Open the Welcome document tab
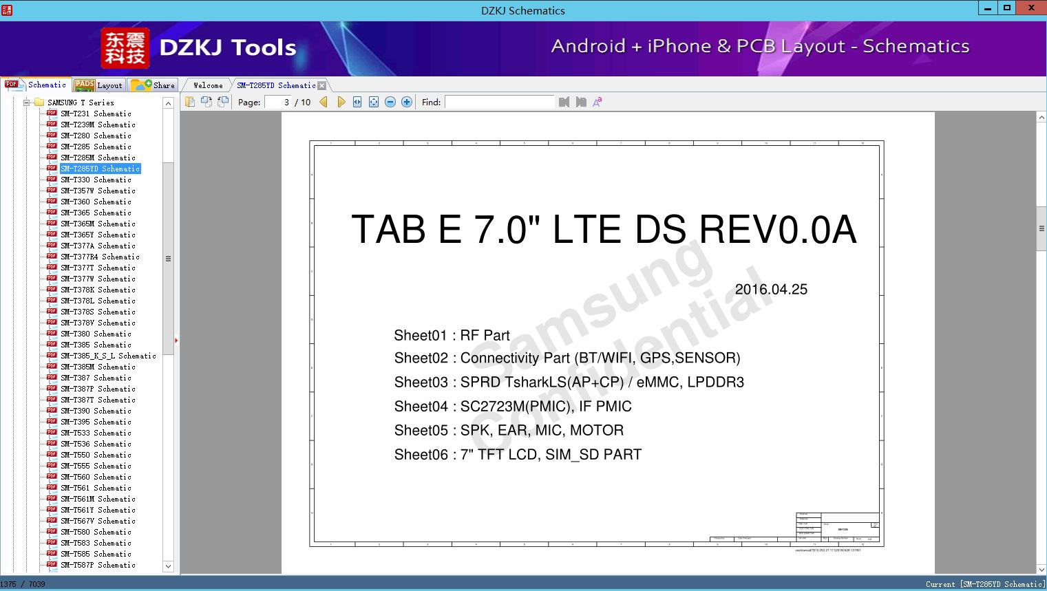This screenshot has height=591, width=1047. 208,85
